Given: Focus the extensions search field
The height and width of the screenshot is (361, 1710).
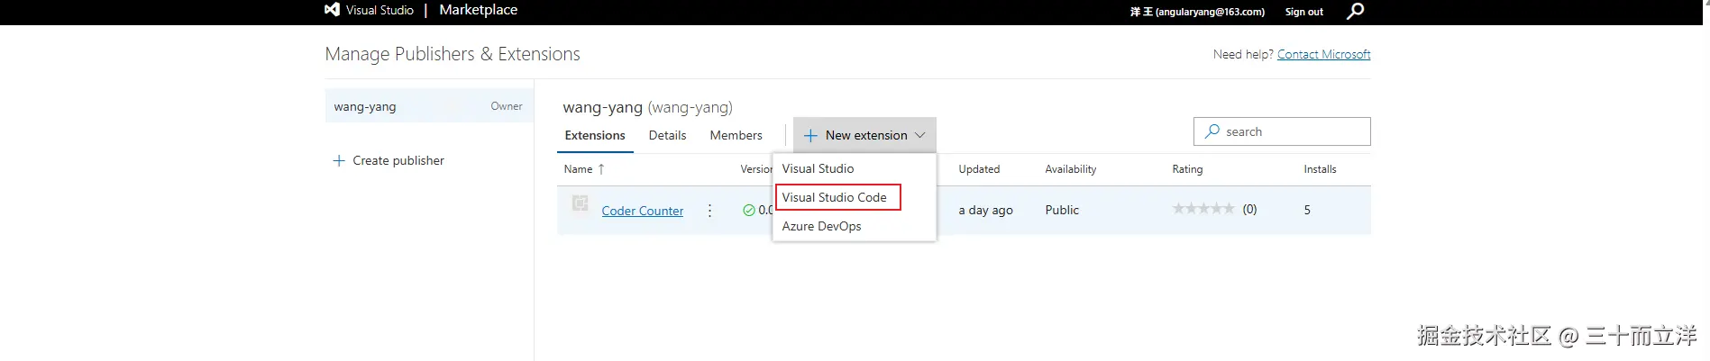Looking at the screenshot, I should point(1282,131).
